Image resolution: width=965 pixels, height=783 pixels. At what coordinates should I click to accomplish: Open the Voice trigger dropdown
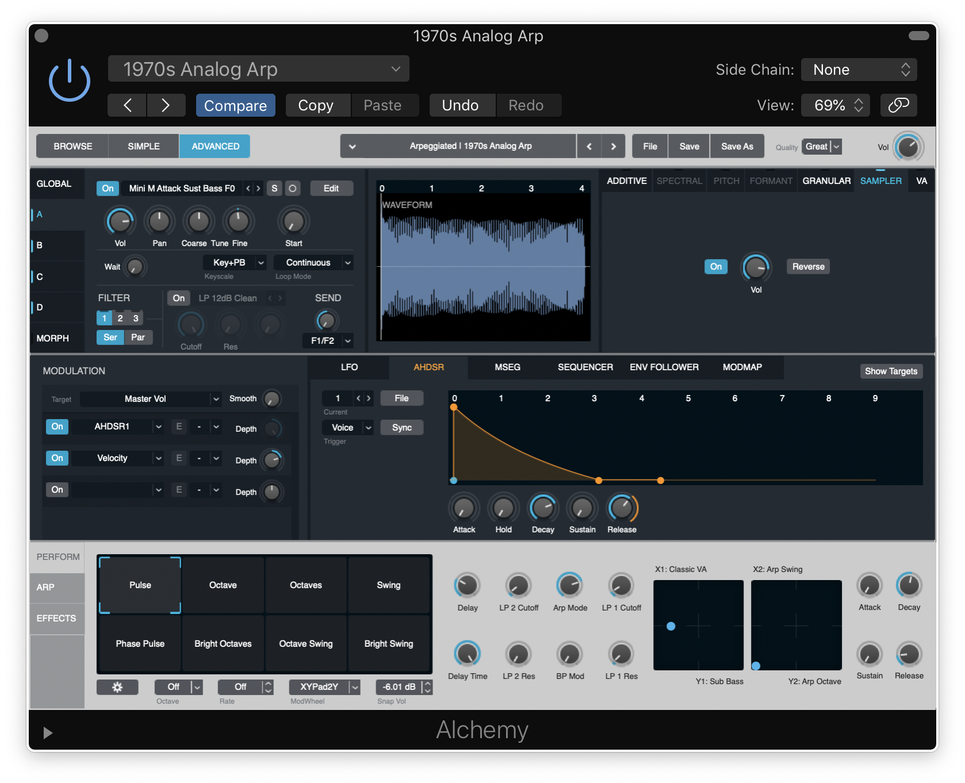coord(348,428)
